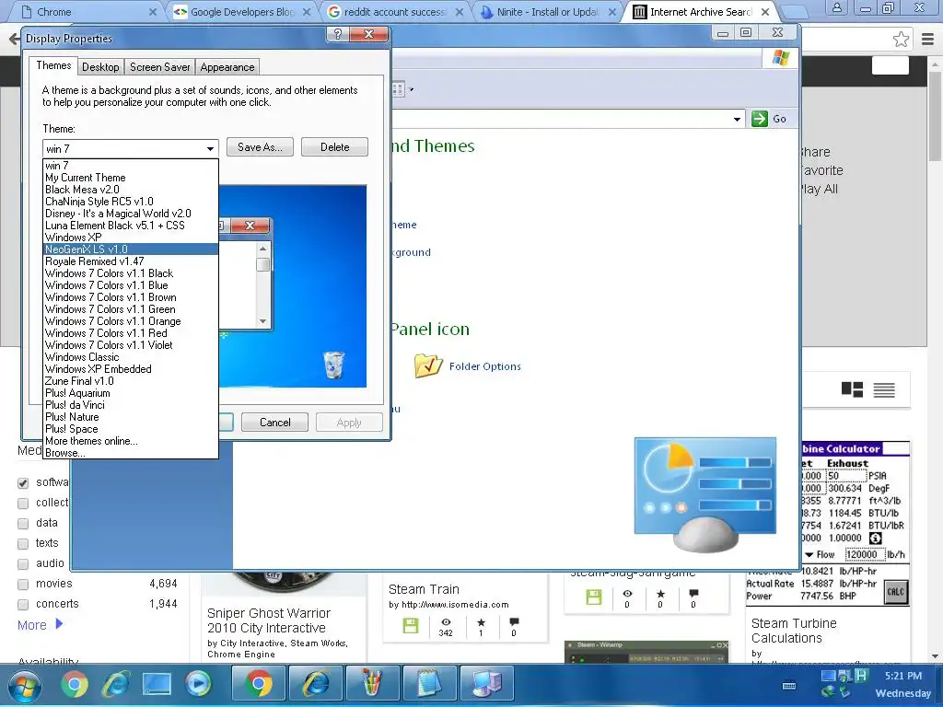
Task: Click the eye icon showing 342 views
Action: 446,621
